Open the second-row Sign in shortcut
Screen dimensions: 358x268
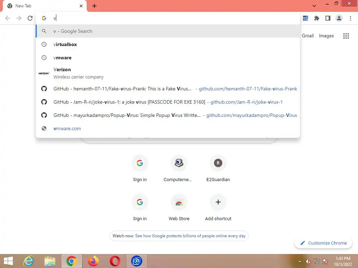point(140,208)
